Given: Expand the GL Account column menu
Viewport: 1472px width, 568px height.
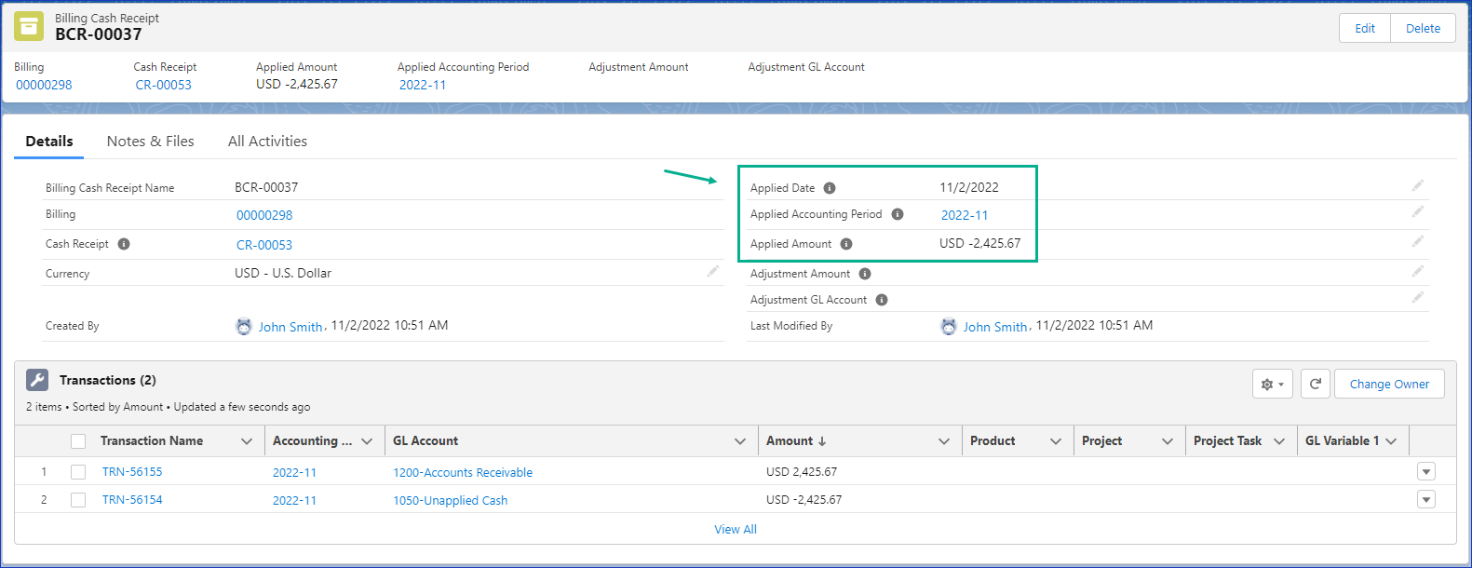Looking at the screenshot, I should (740, 441).
